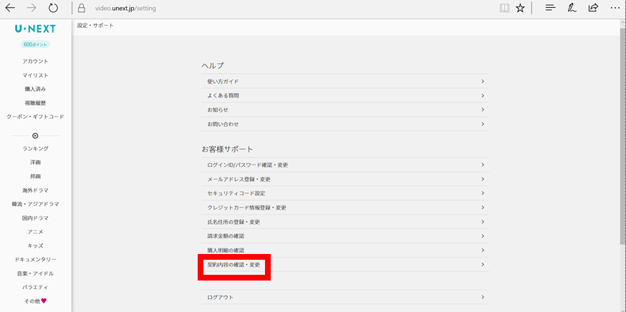Click the circular target icon in sidebar
Image resolution: width=626 pixels, height=312 pixels.
click(x=35, y=136)
